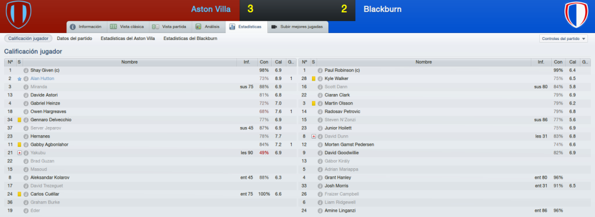Select the Calificación jugador view

pyautogui.click(x=28, y=39)
